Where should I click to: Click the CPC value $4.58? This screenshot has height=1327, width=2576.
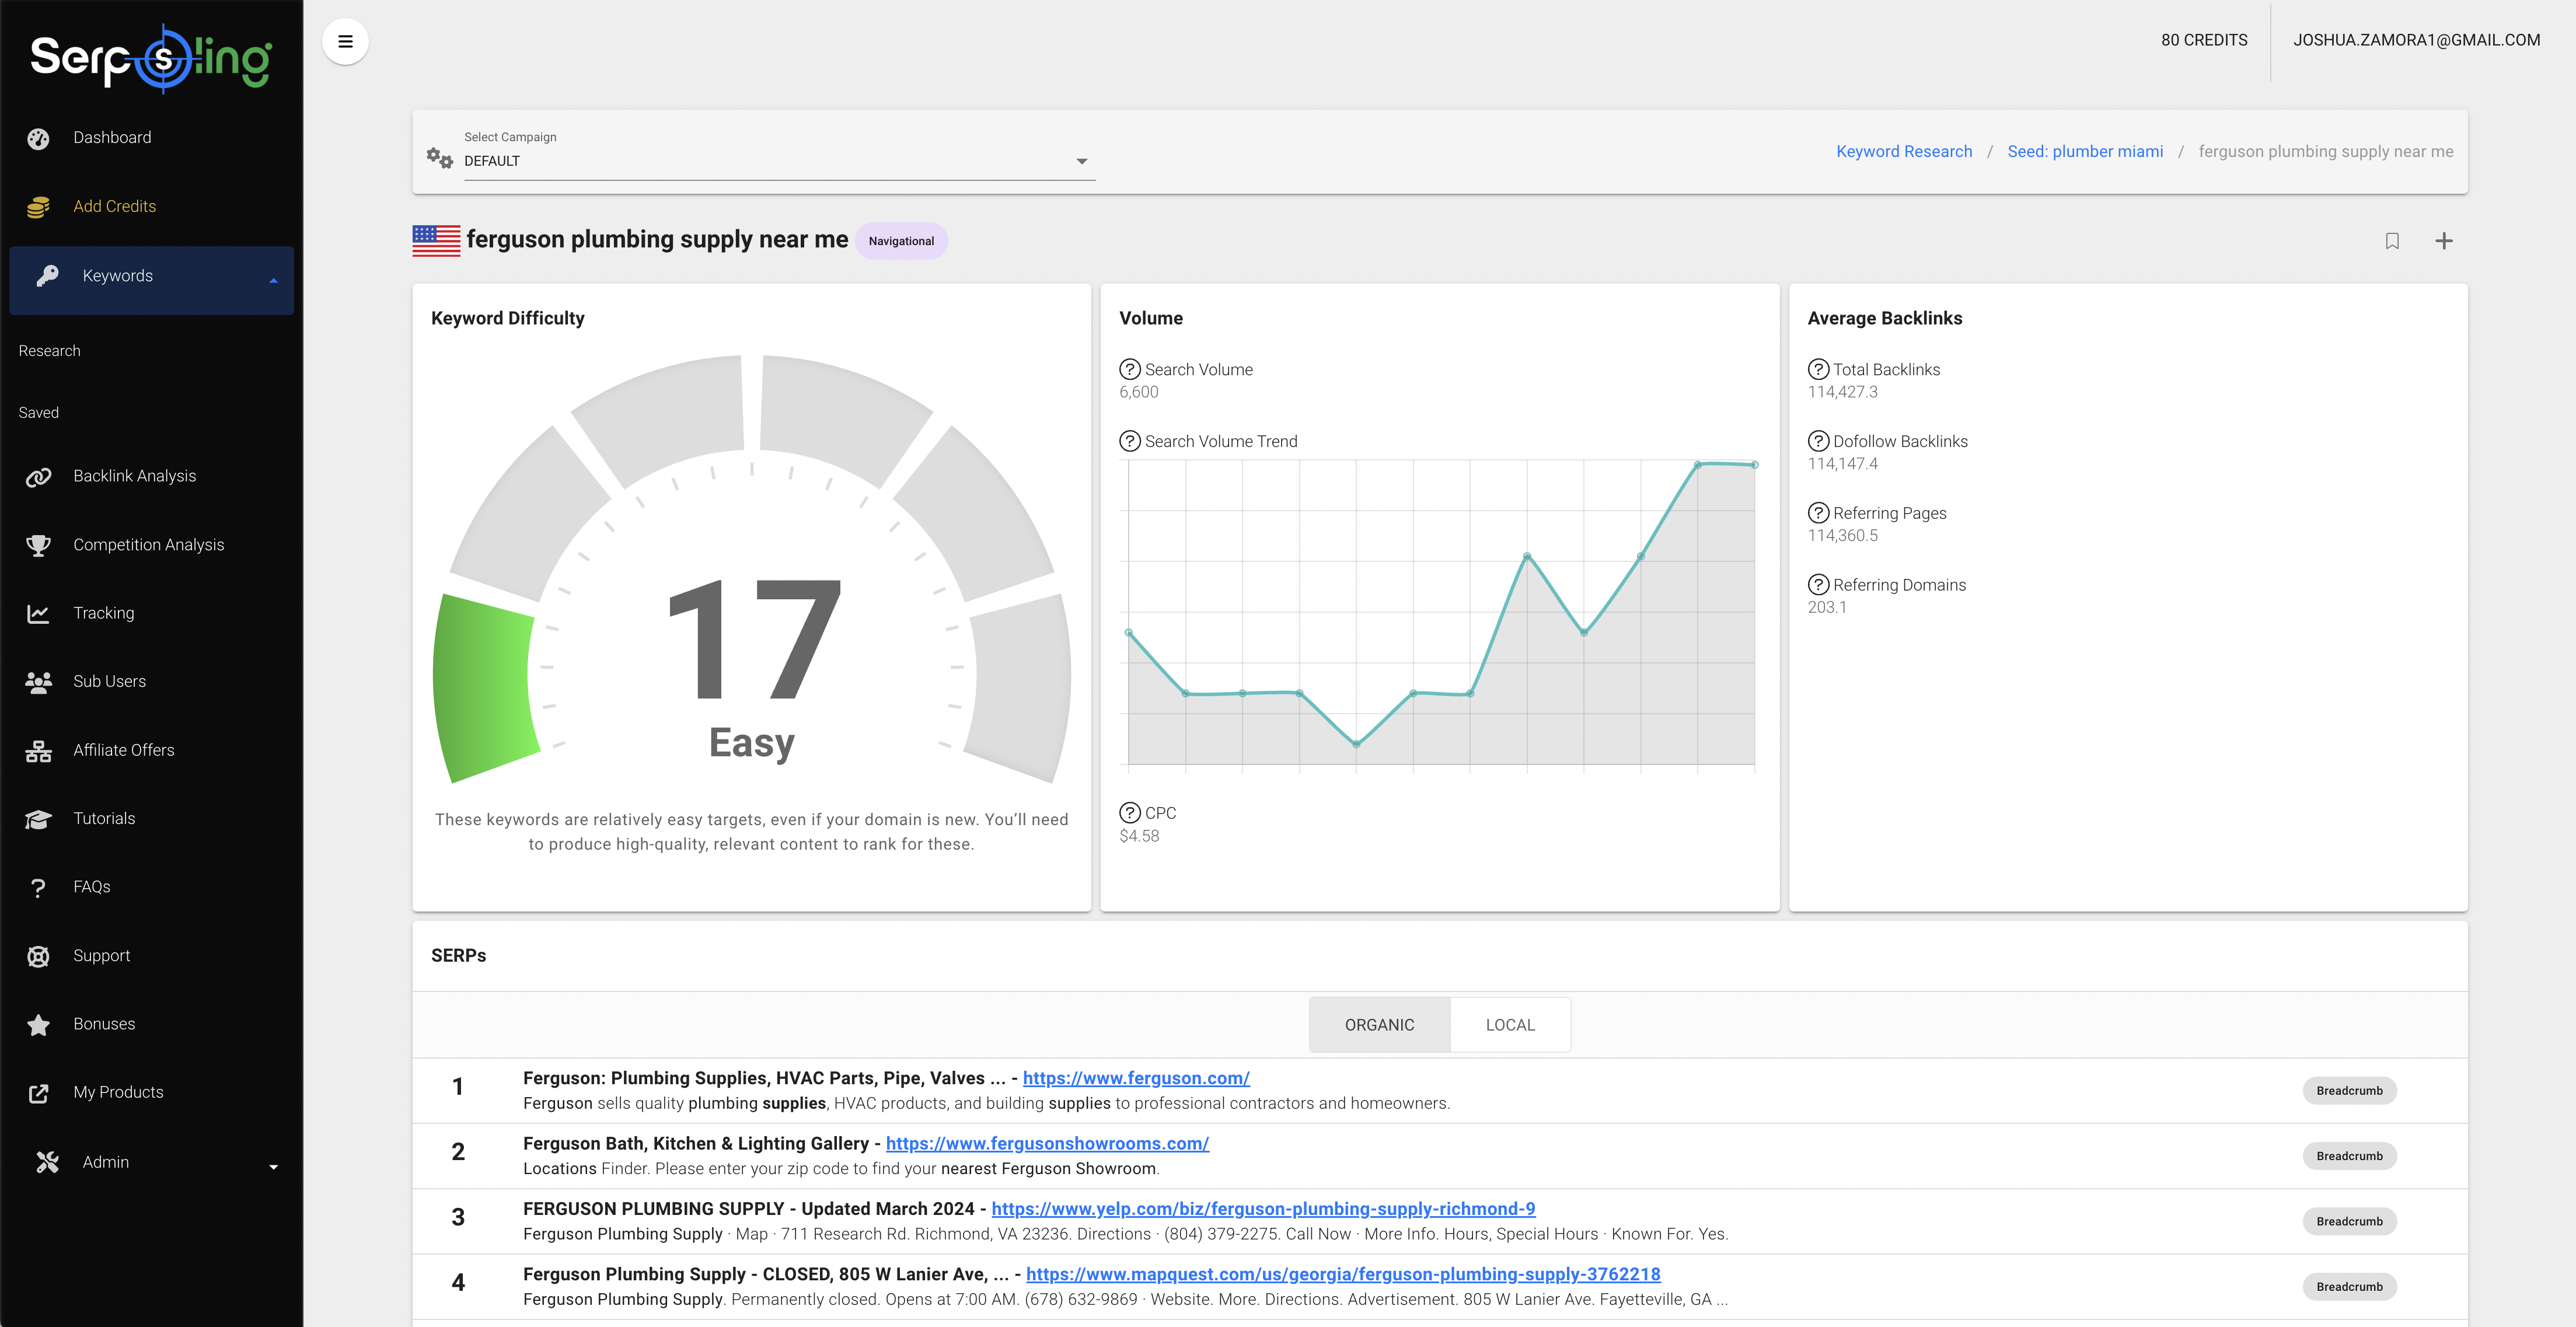point(1139,836)
